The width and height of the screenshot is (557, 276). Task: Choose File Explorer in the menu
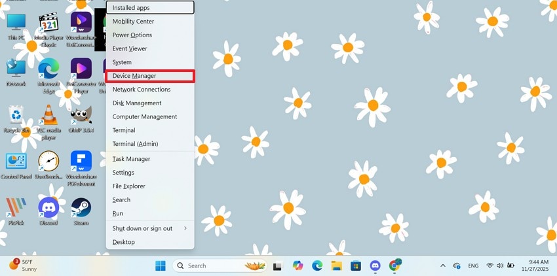click(x=150, y=186)
